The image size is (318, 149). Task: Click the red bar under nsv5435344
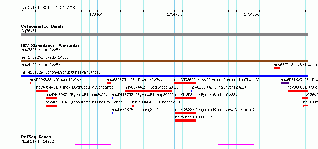185,98
